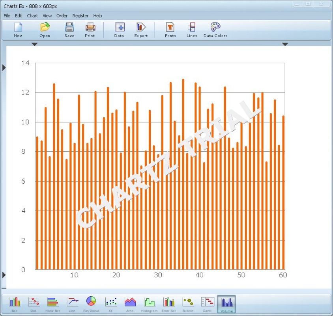Click the y-axis label 12
Viewport: 333px width, 316px height.
[x=25, y=92]
